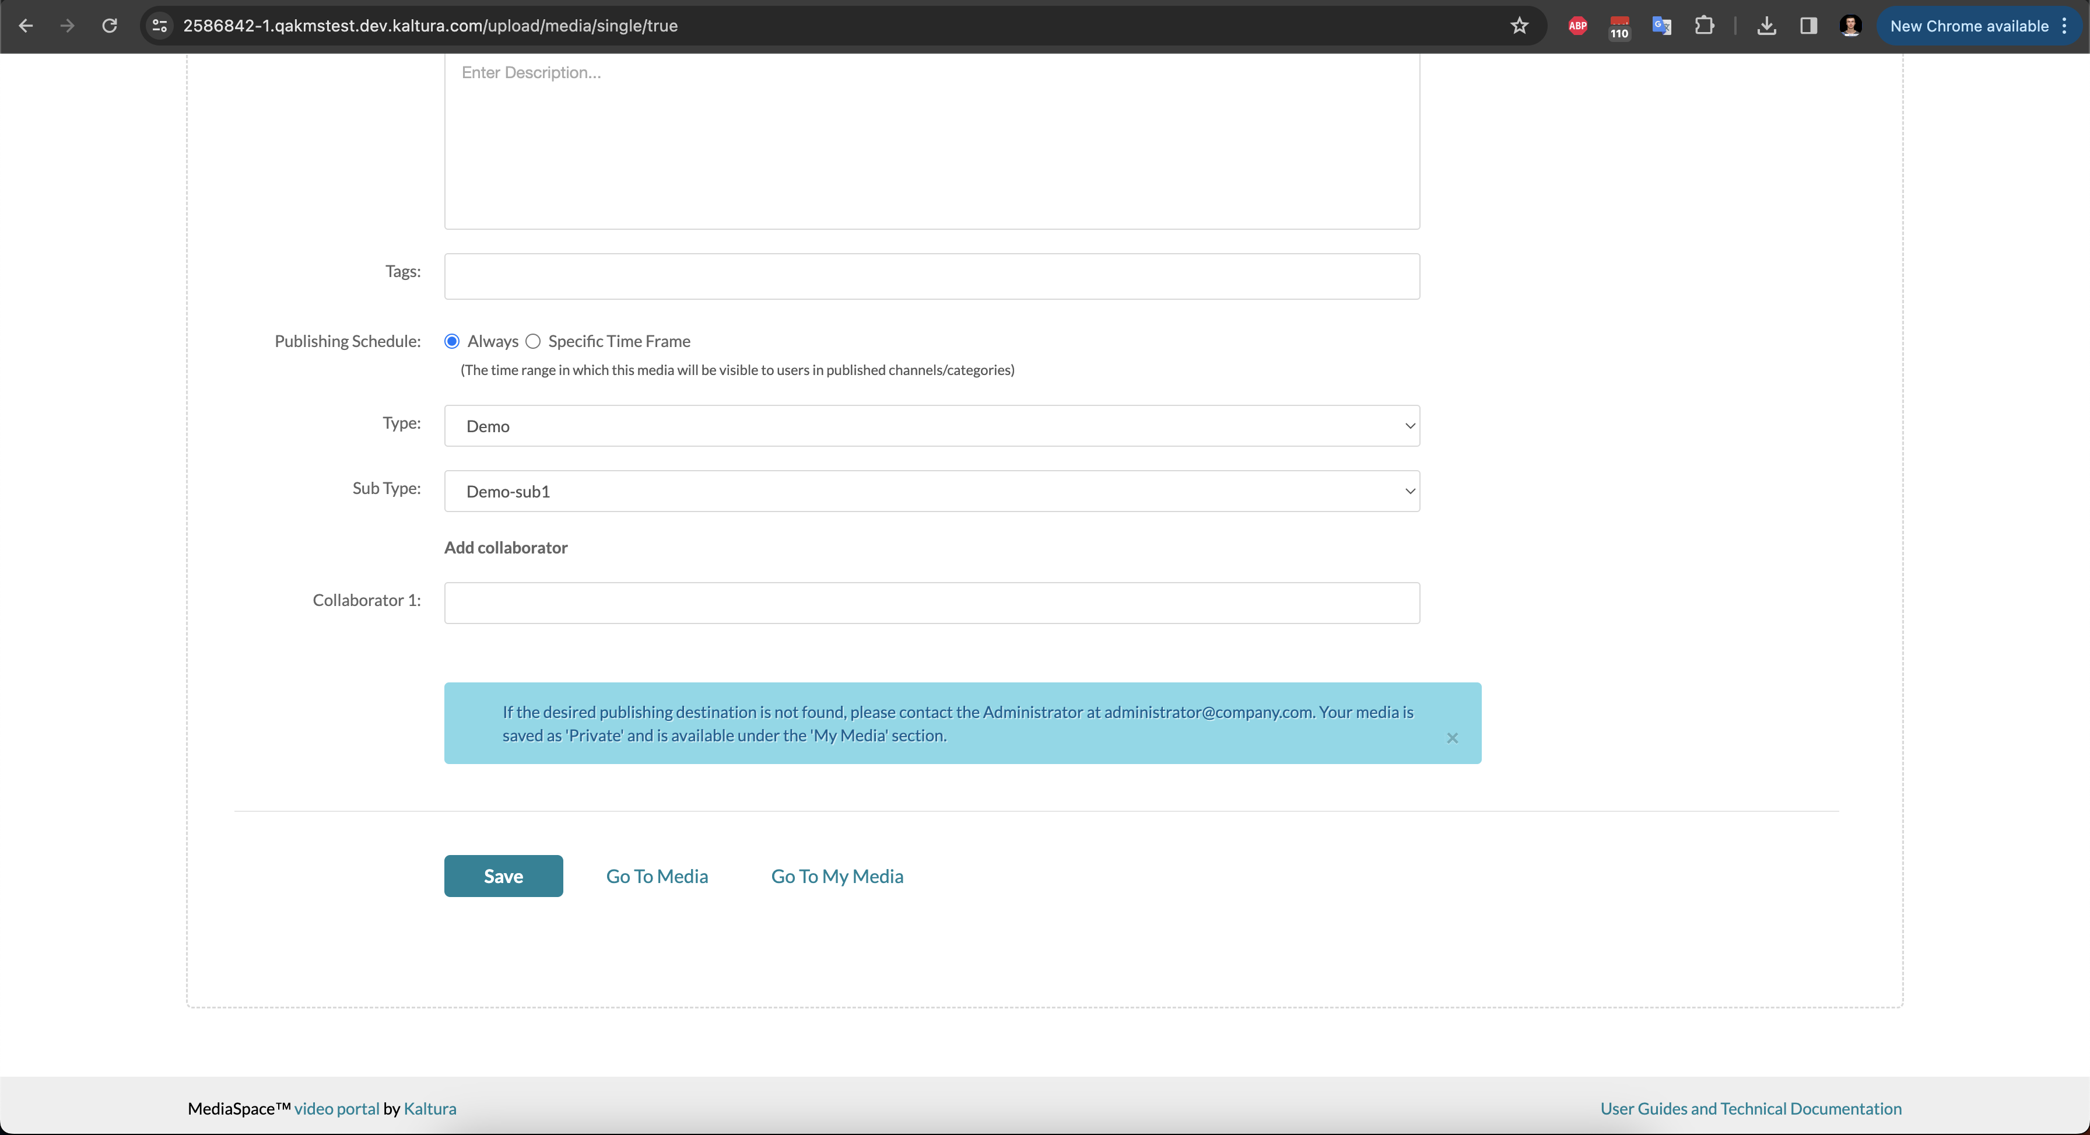Follow the Go To My Media link
The image size is (2090, 1135).
(x=836, y=876)
